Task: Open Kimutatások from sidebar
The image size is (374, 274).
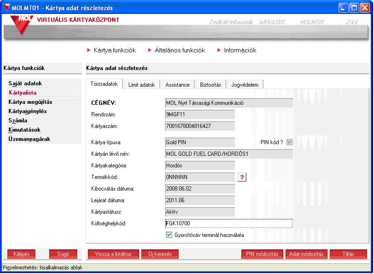Action: point(44,130)
